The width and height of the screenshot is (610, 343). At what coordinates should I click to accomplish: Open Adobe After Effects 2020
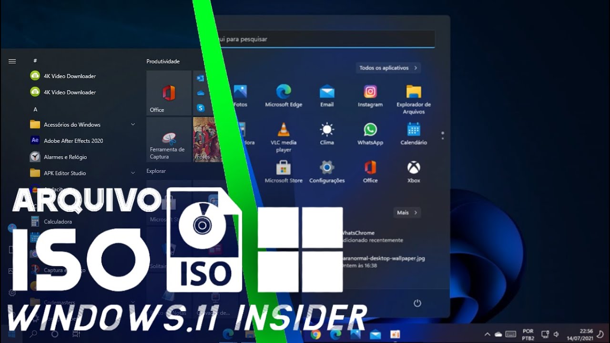pyautogui.click(x=67, y=141)
